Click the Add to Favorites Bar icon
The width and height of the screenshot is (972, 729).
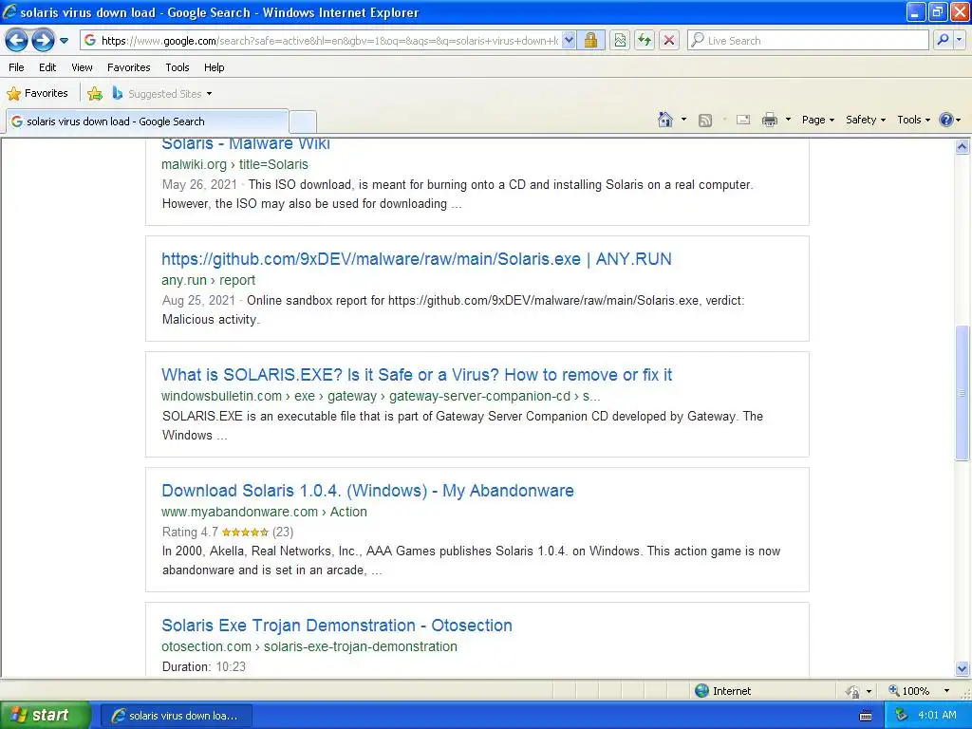pos(95,94)
